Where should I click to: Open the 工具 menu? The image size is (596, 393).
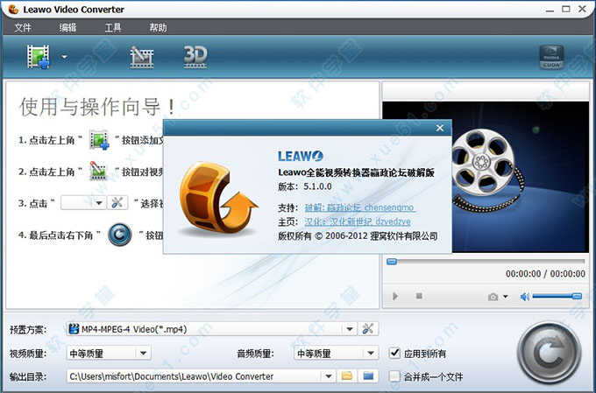[x=113, y=27]
